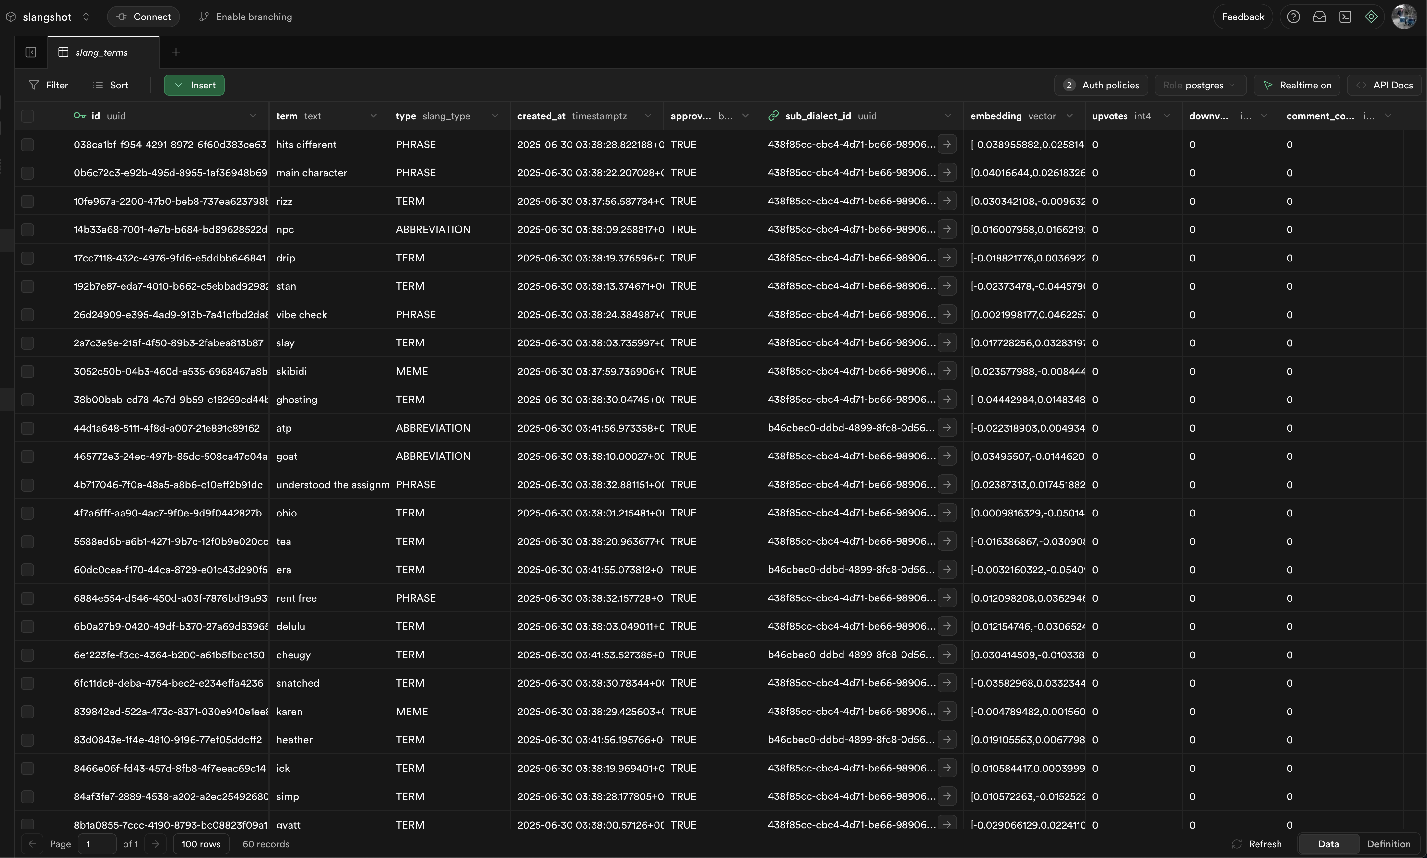Image resolution: width=1427 pixels, height=858 pixels.
Task: Check the 'skibidi' row checkbox
Action: pyautogui.click(x=28, y=371)
